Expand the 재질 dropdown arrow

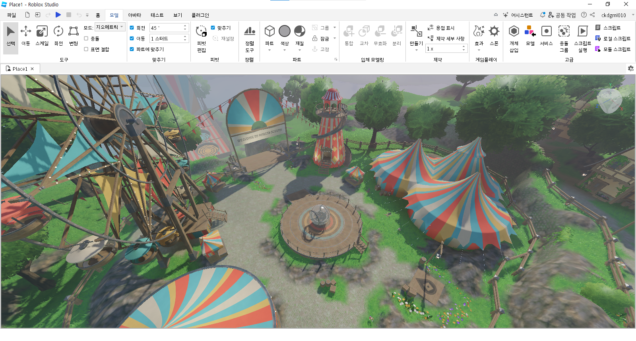[x=300, y=50]
